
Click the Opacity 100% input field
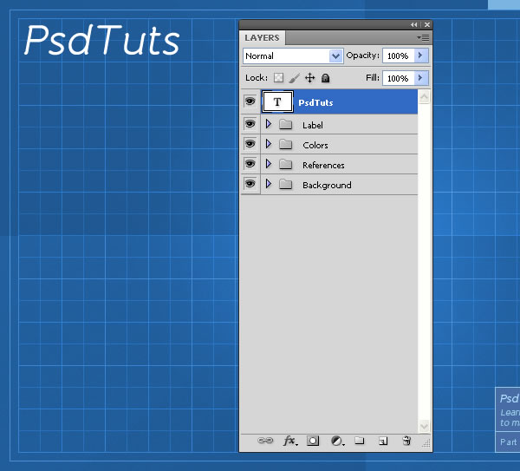click(399, 56)
